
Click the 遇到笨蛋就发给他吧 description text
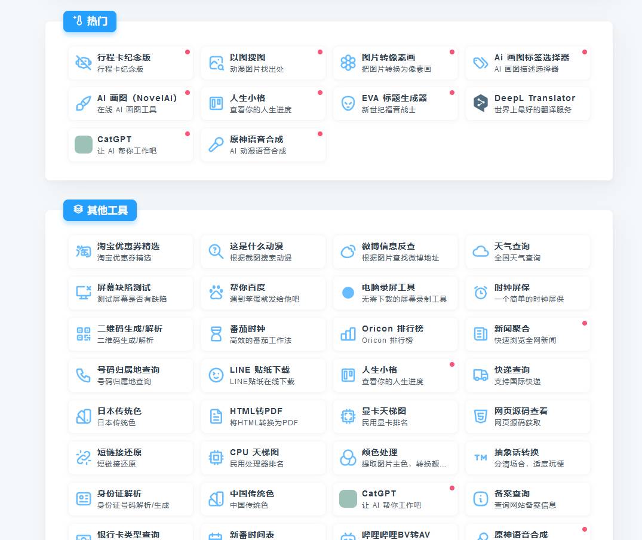[x=265, y=299]
